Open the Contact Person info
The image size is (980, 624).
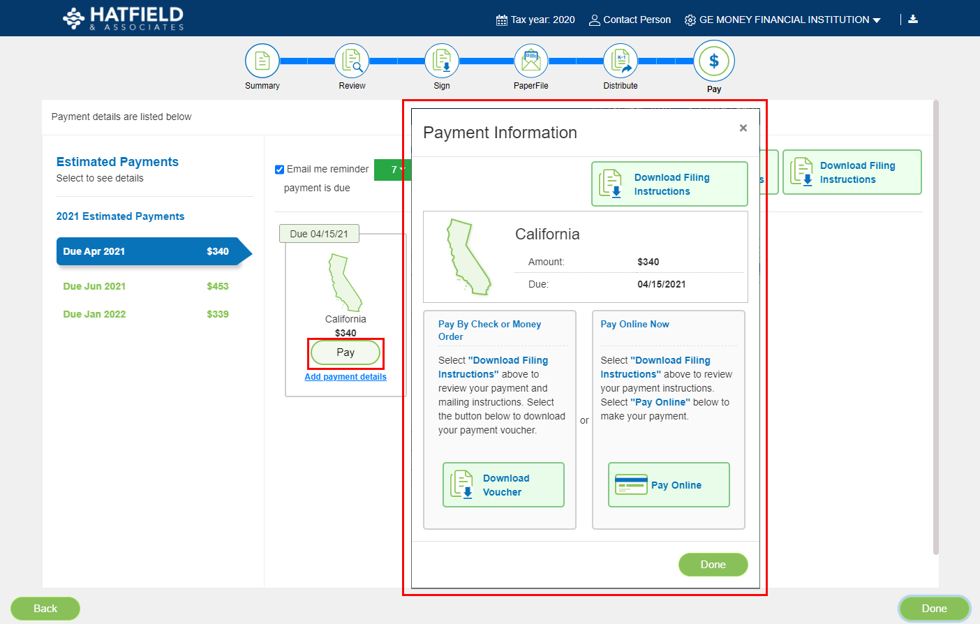click(x=630, y=20)
